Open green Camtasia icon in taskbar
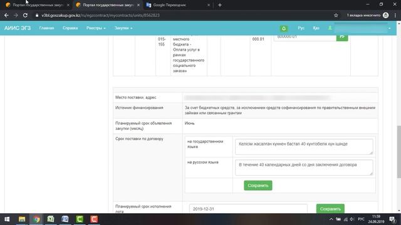 [80, 219]
